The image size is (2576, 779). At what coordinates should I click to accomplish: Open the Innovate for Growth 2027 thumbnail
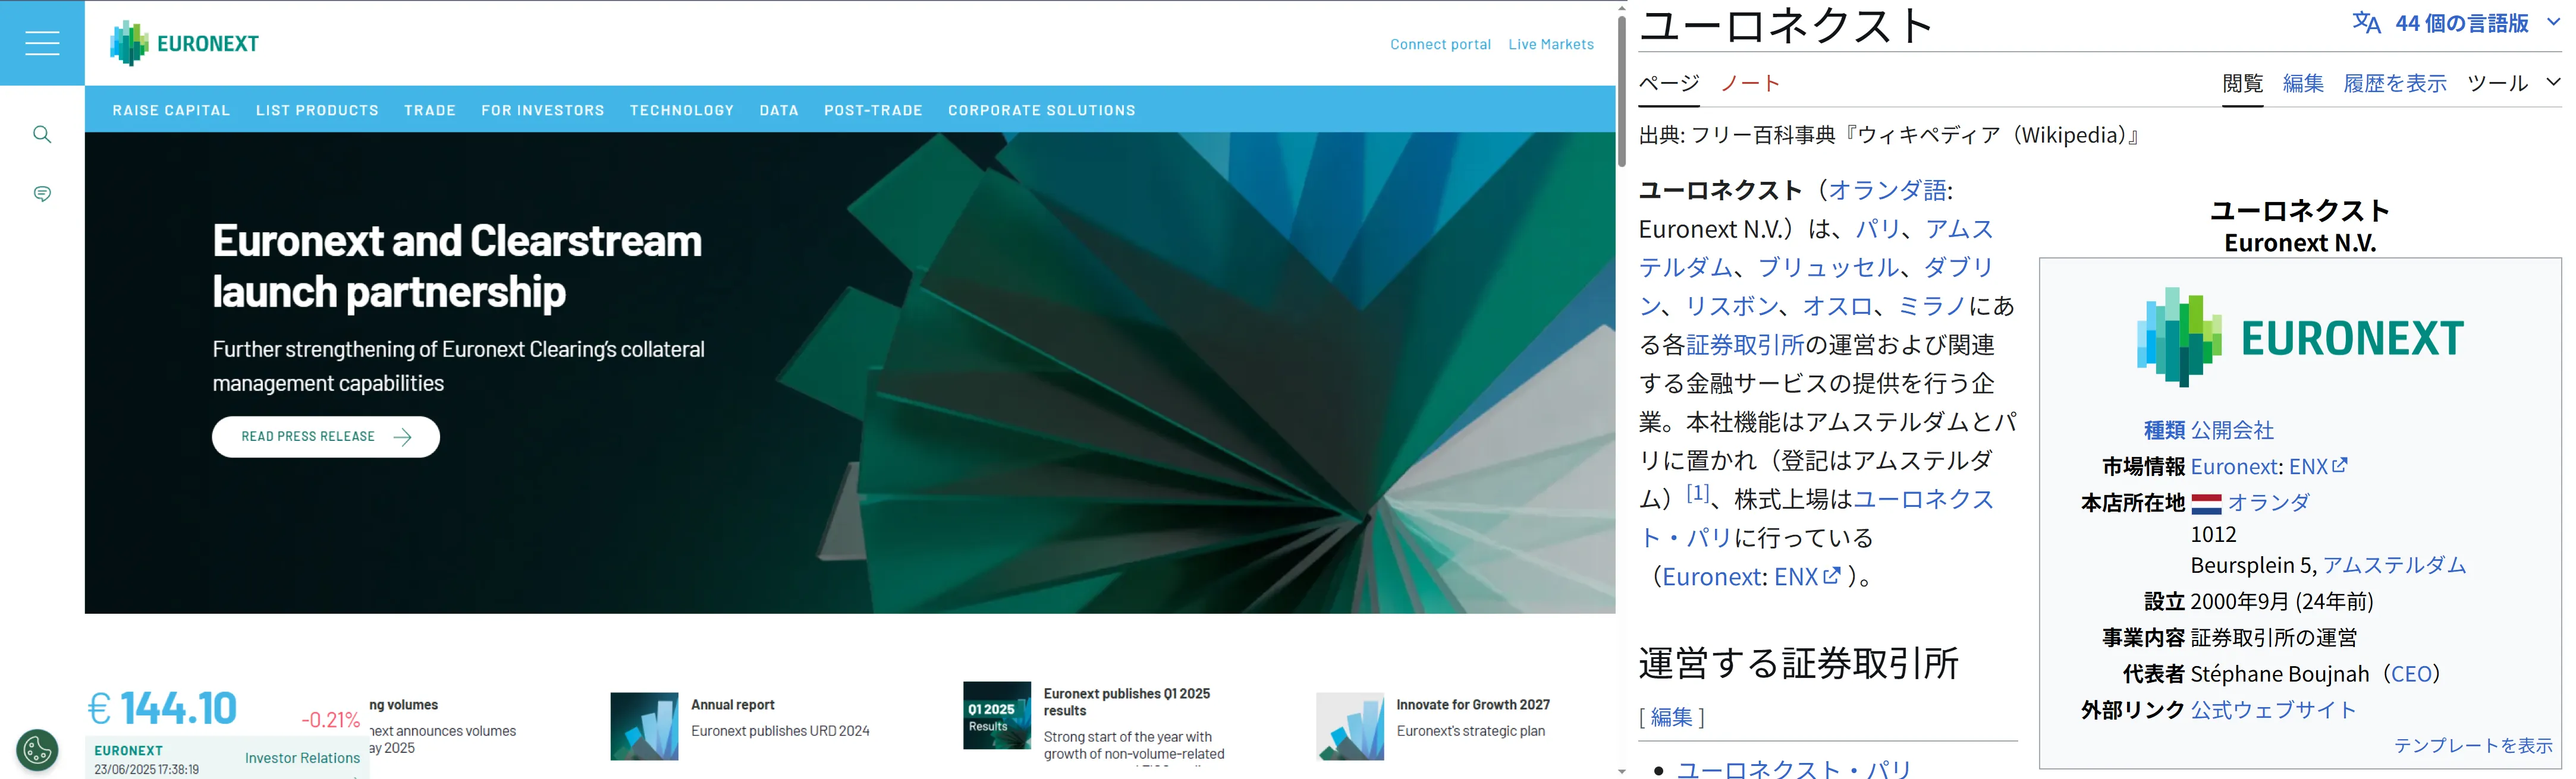pyautogui.click(x=1350, y=726)
